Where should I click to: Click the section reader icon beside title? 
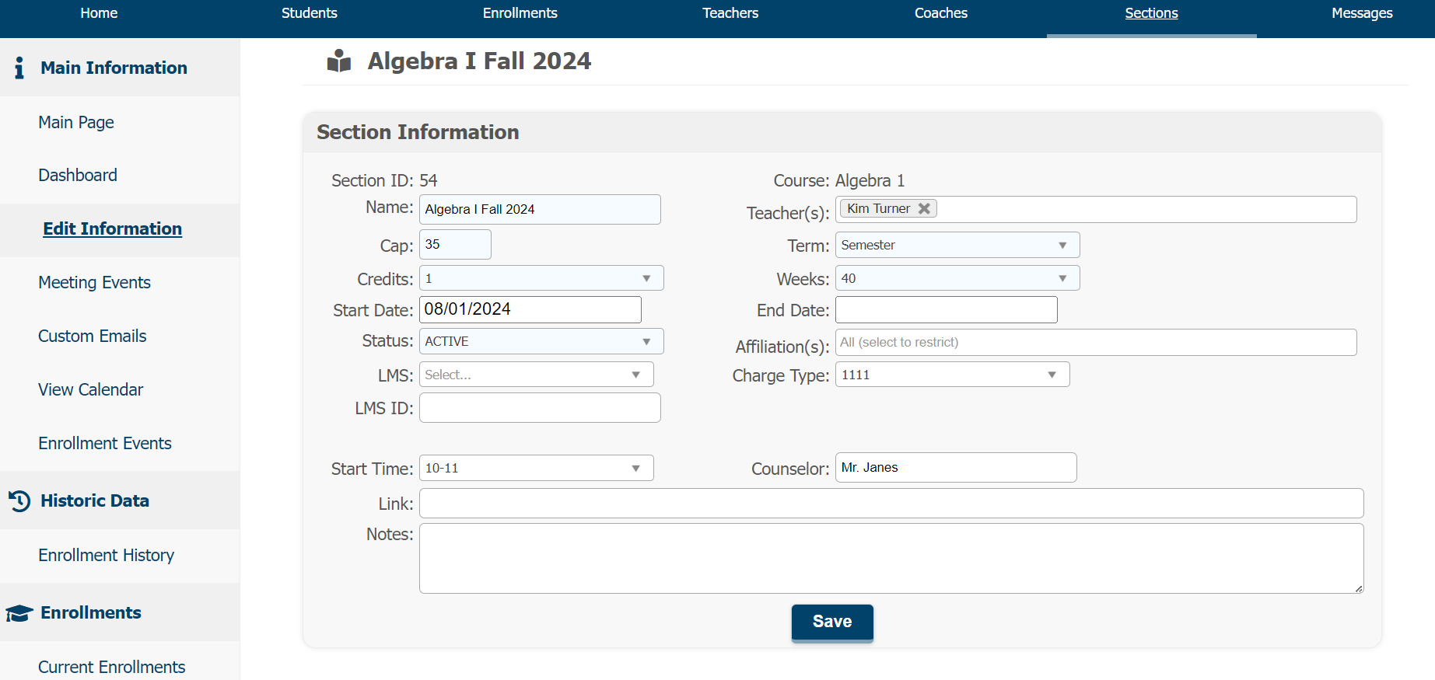click(x=339, y=61)
